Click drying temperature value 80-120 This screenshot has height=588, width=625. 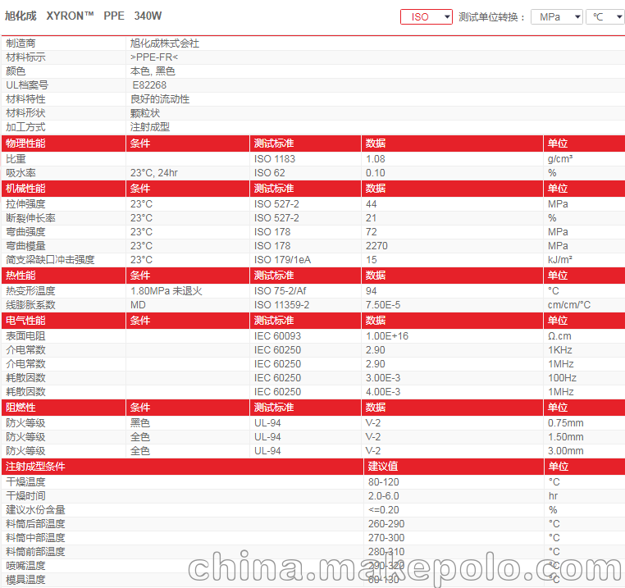click(384, 481)
